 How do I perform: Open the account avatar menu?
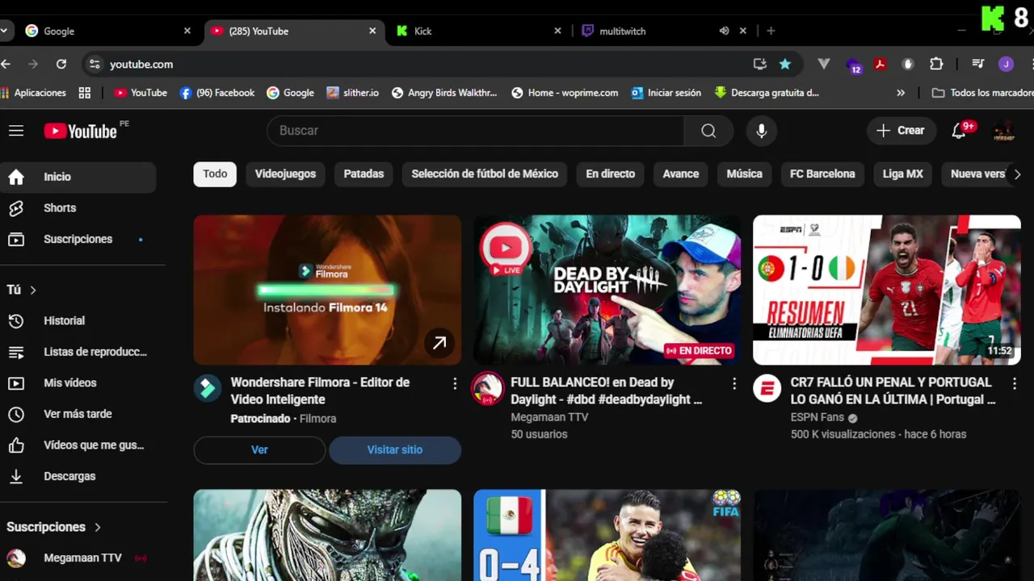(x=1004, y=131)
